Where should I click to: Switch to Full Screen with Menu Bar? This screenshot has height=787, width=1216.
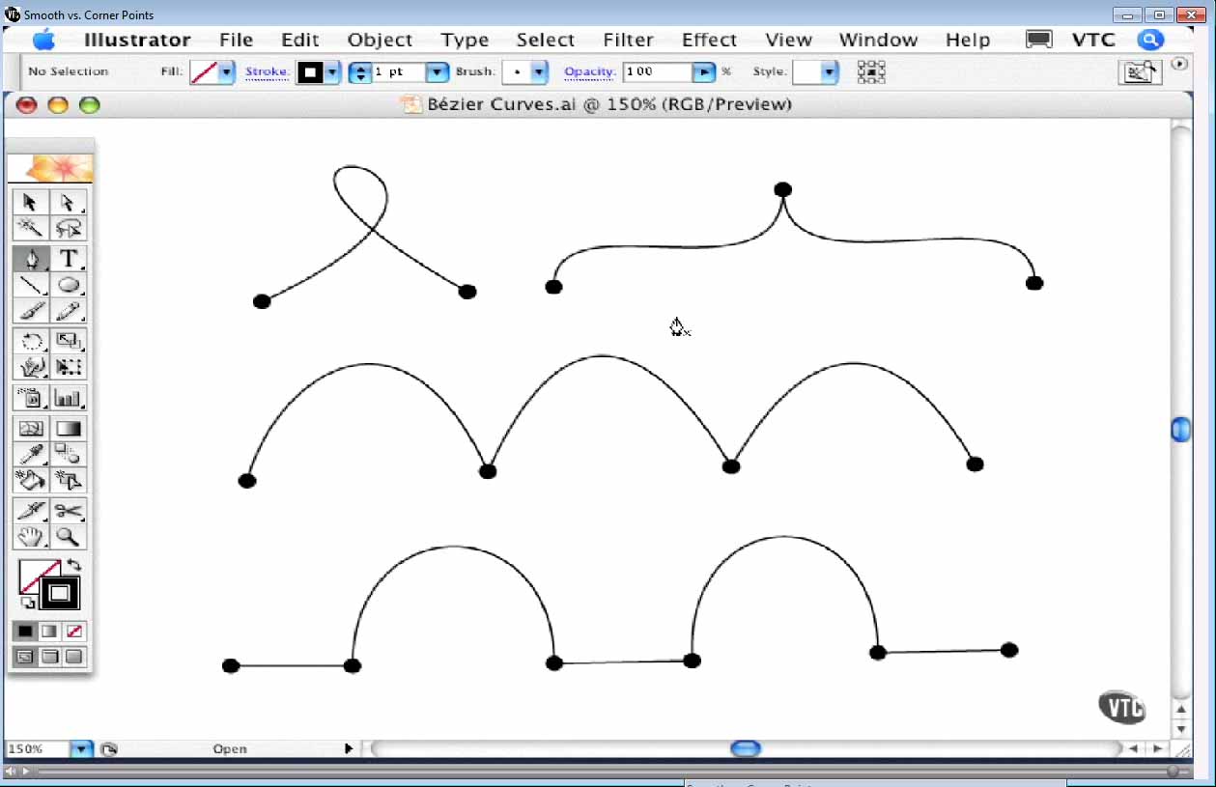pyautogui.click(x=49, y=657)
